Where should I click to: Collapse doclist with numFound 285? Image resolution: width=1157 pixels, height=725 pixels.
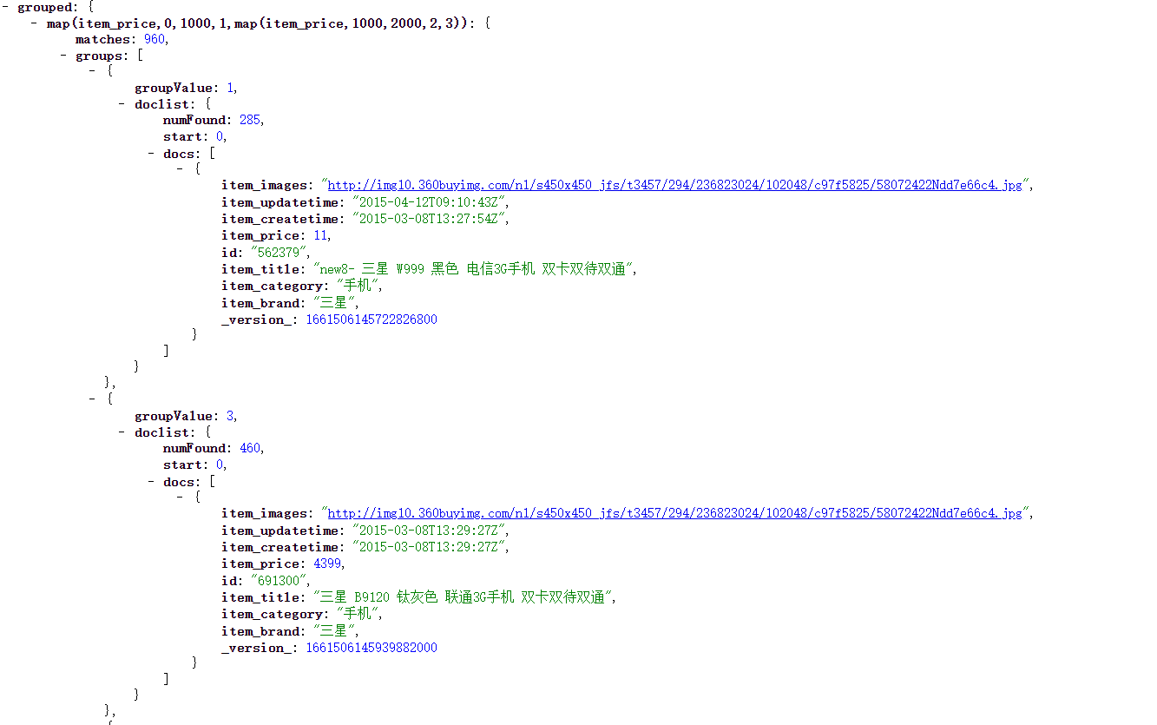click(122, 104)
